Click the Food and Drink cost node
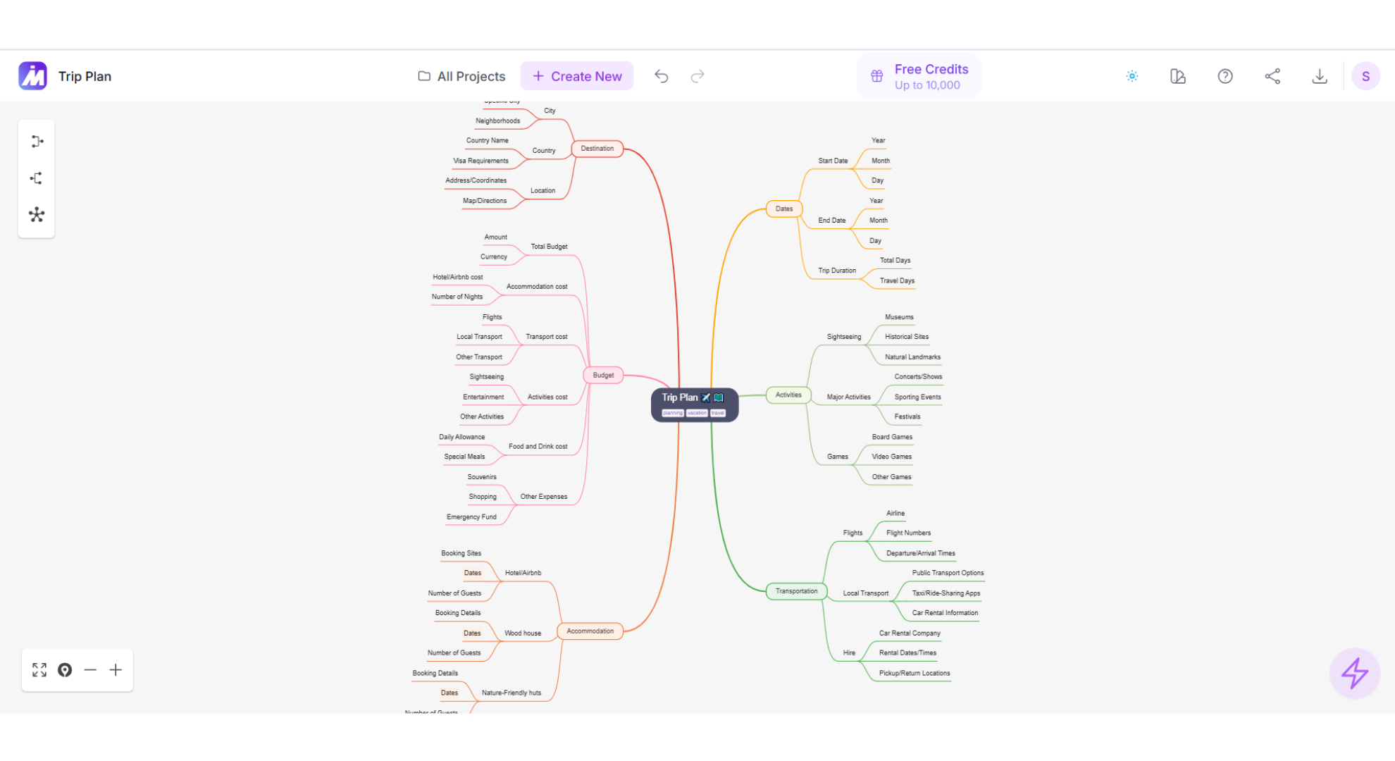The height and width of the screenshot is (761, 1395). click(x=538, y=447)
